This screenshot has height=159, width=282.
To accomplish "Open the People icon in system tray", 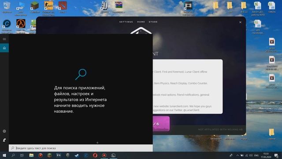I will [231, 155].
